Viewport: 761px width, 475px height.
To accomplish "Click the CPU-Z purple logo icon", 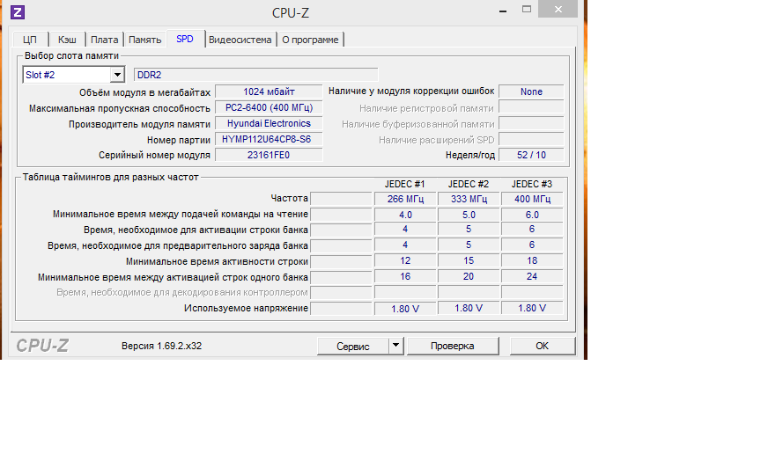I will tap(18, 12).
